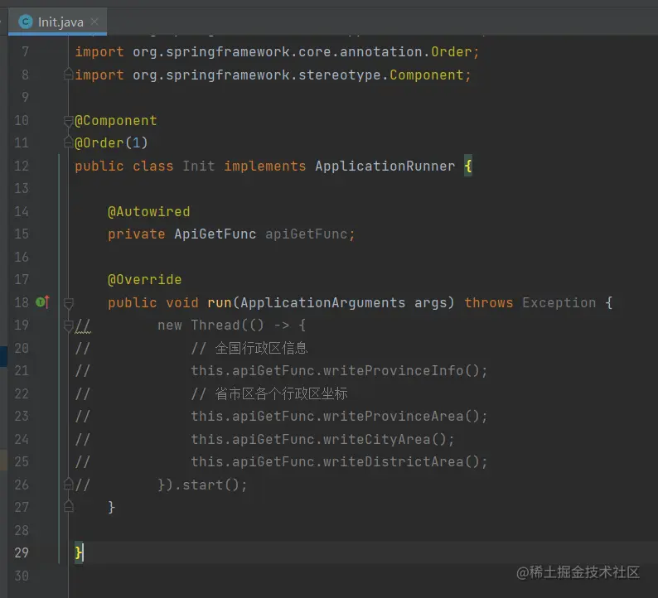Click the fold end marker beside @Order(1)
Image resolution: width=658 pixels, height=598 pixels.
click(68, 142)
